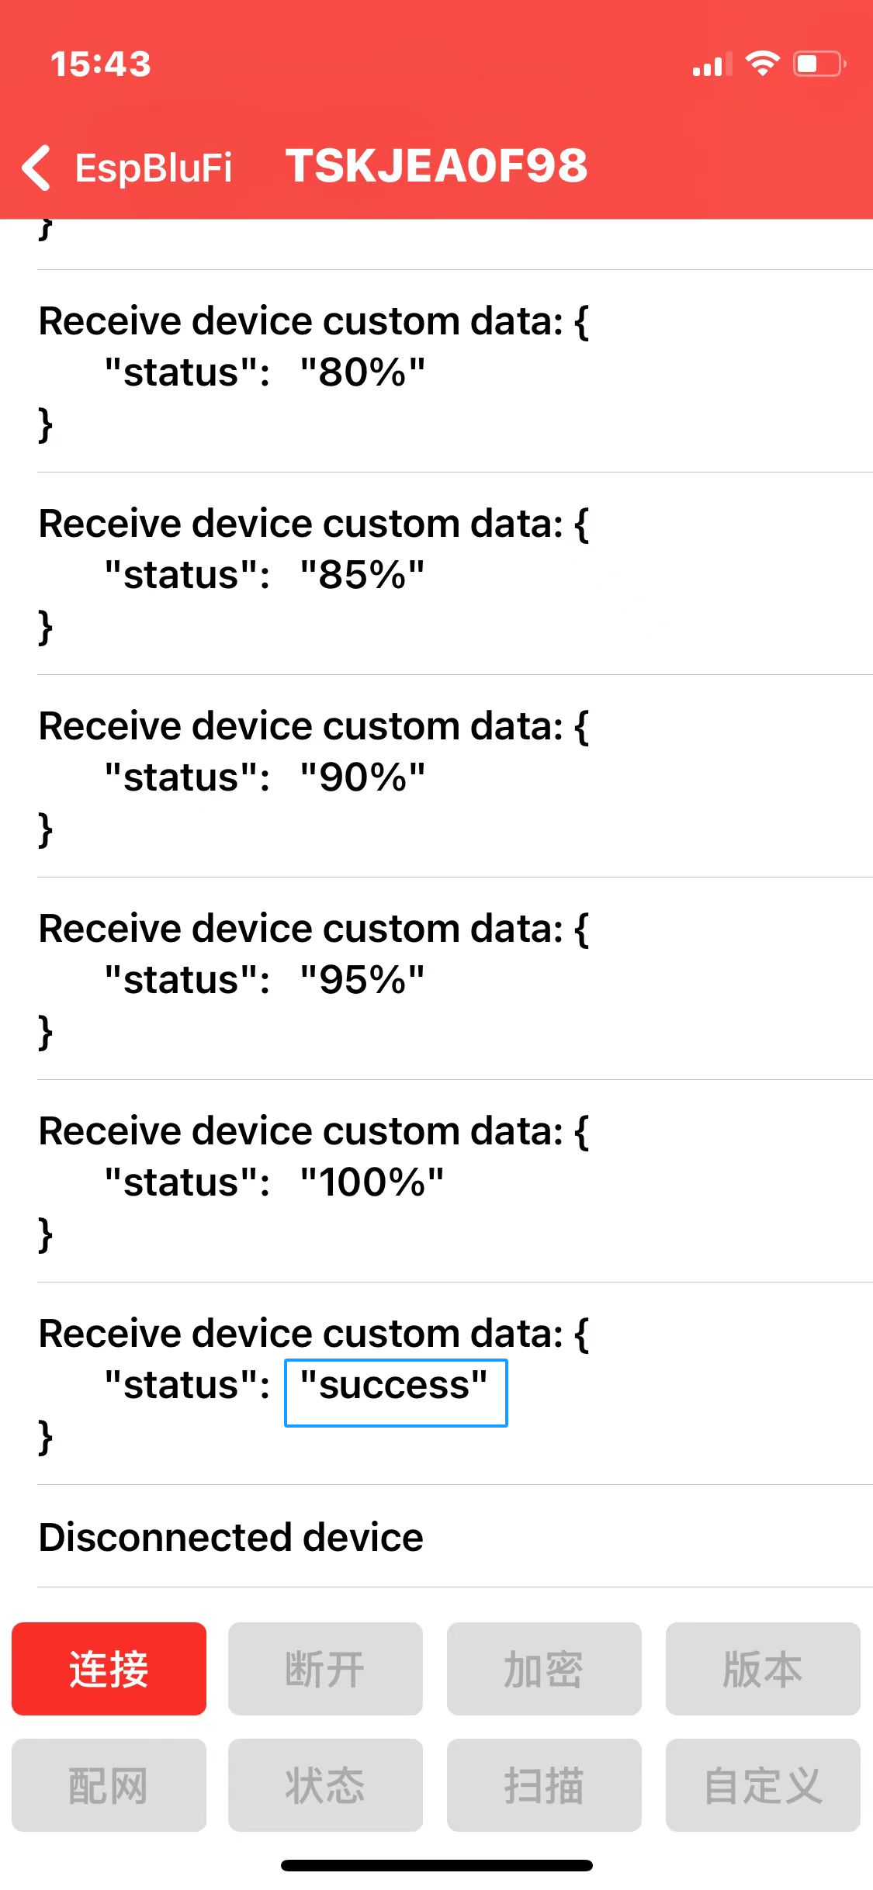Tap the battery icon in status bar

(819, 64)
